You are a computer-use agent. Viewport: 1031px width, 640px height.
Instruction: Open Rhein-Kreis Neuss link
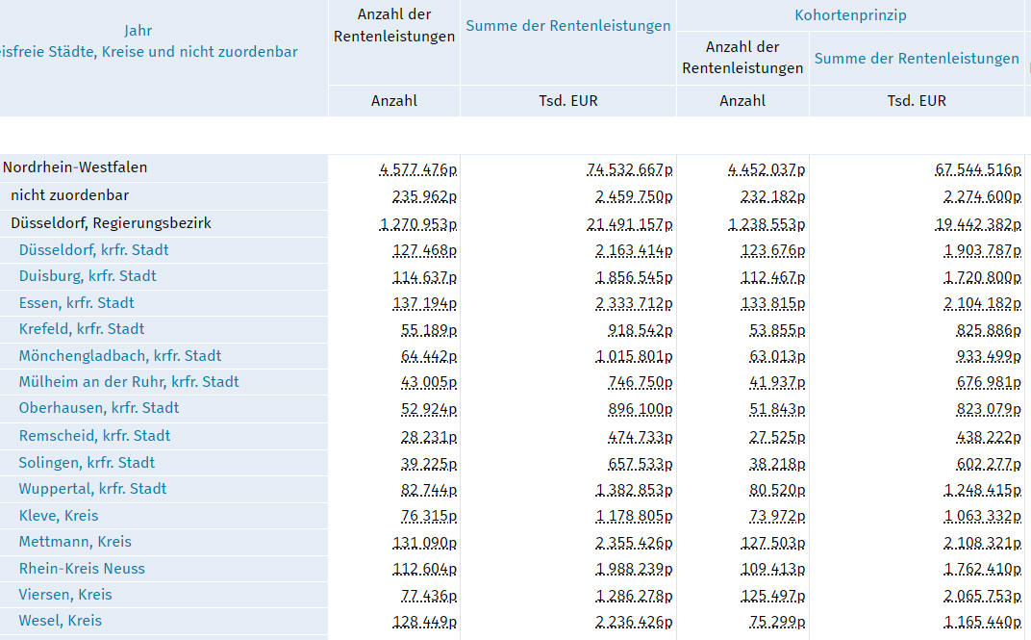click(82, 569)
